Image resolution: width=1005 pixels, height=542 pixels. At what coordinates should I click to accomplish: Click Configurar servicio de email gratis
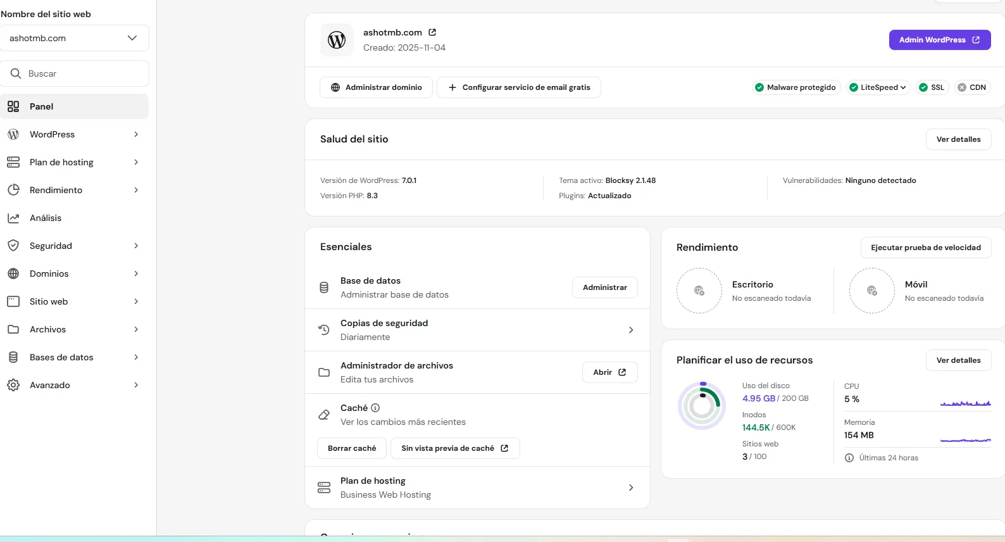pos(519,87)
